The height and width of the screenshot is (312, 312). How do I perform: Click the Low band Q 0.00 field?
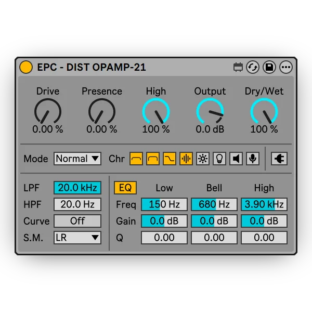coord(164,238)
